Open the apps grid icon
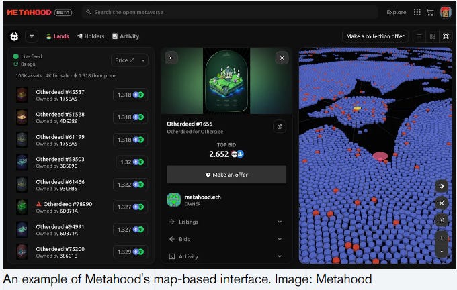This screenshot has height=290, width=457. [x=417, y=12]
